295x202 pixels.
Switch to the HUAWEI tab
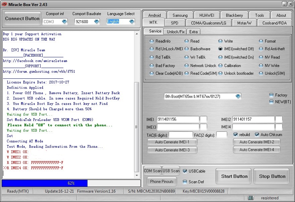pyautogui.click(x=206, y=15)
